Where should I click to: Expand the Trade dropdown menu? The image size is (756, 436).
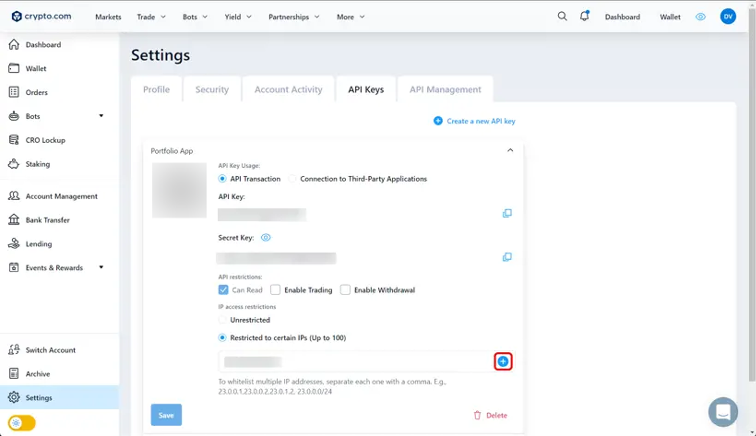151,17
